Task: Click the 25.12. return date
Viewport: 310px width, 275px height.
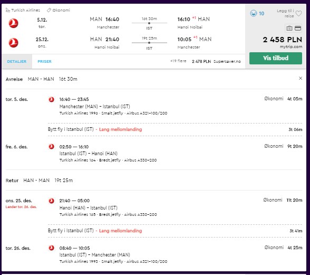Action: tap(42, 40)
